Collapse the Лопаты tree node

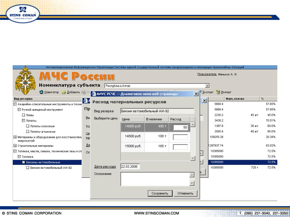[24, 121]
